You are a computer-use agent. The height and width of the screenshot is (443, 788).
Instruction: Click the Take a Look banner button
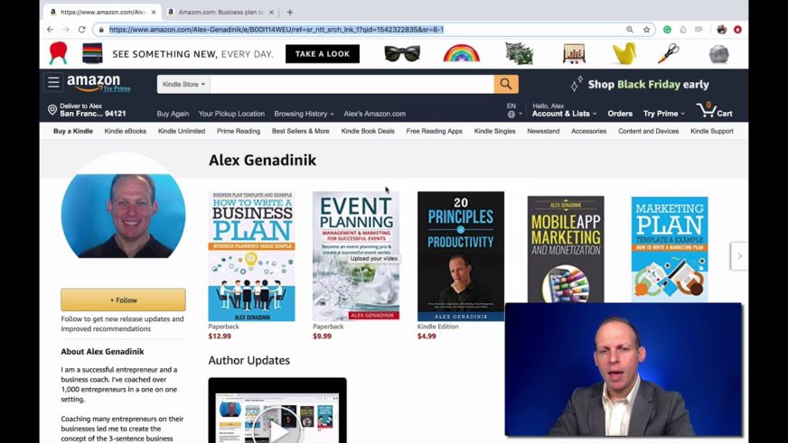(322, 53)
